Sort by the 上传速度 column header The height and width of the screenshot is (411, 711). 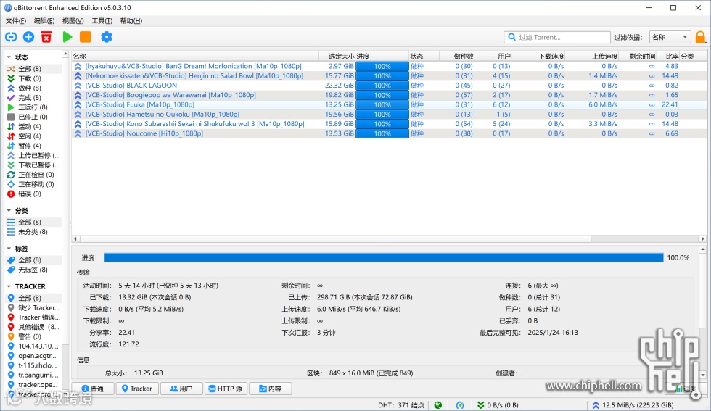pyautogui.click(x=592, y=57)
